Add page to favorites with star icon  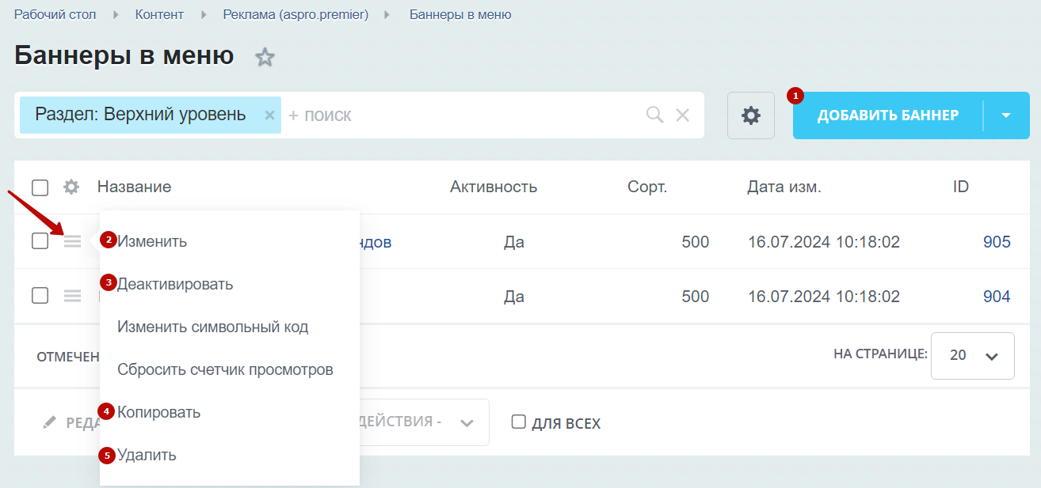(265, 57)
